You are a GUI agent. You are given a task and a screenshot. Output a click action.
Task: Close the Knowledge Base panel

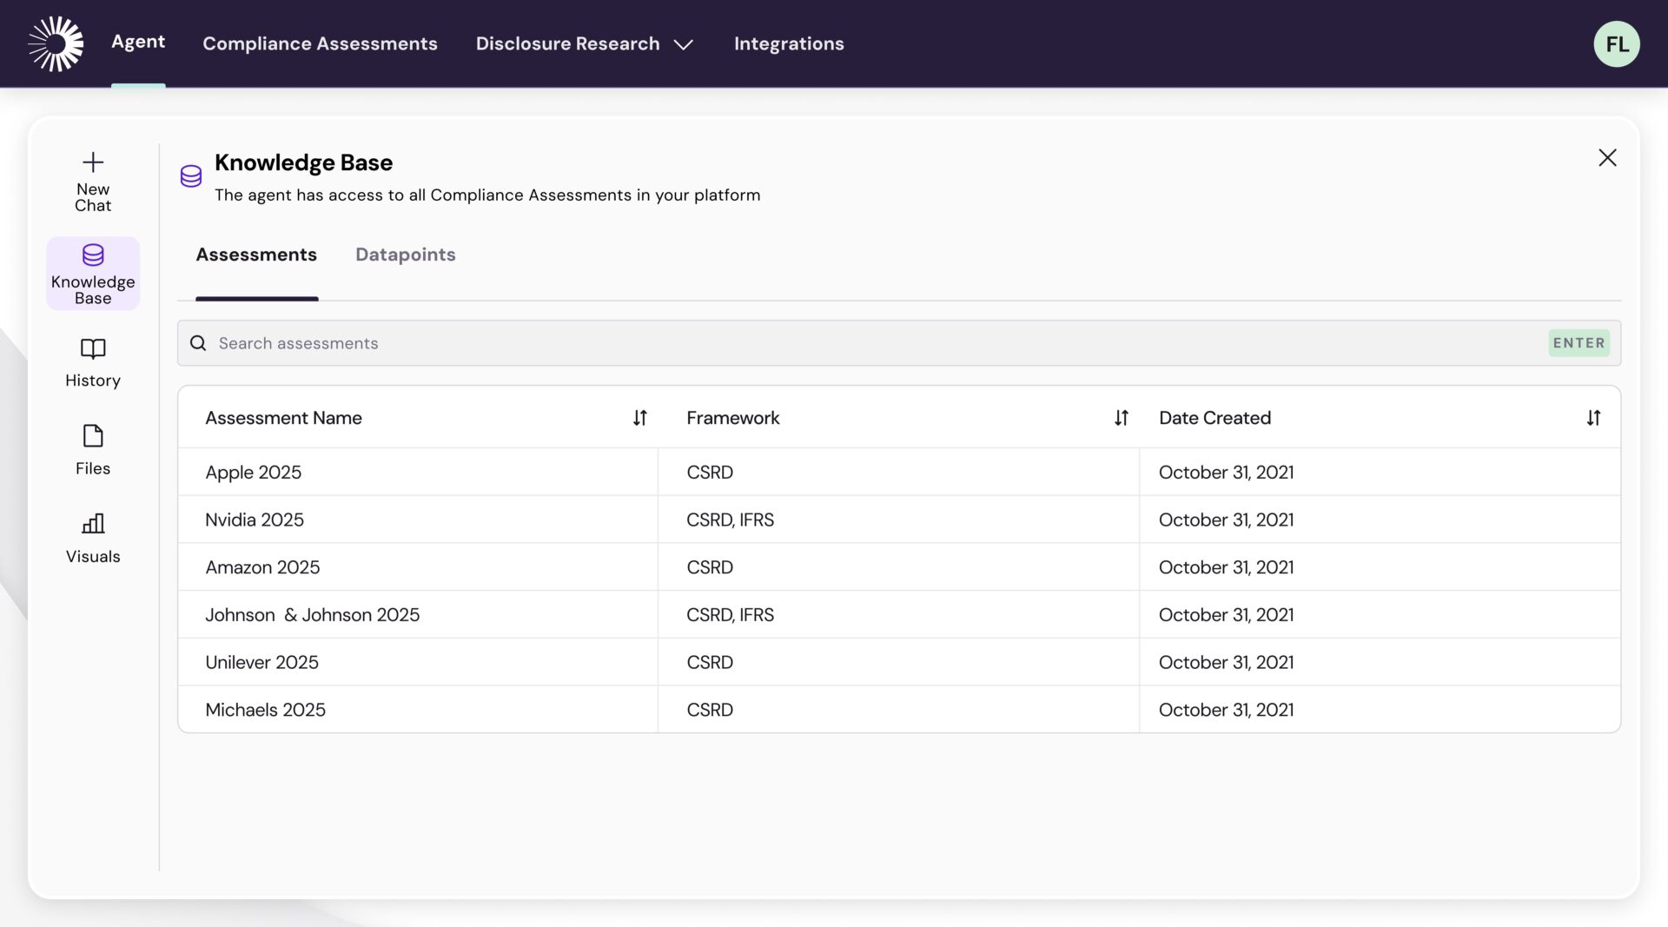click(1607, 157)
